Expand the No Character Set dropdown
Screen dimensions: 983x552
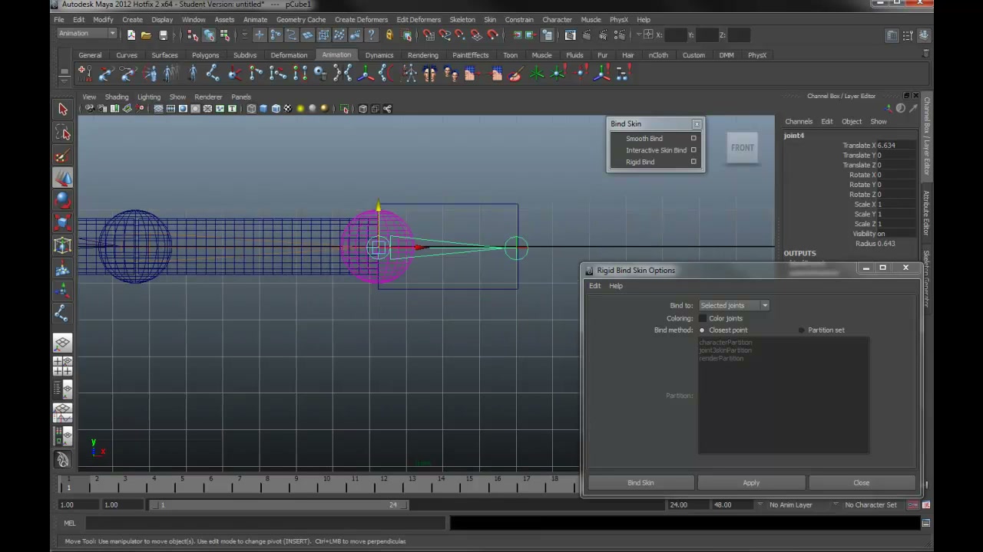pyautogui.click(x=870, y=504)
